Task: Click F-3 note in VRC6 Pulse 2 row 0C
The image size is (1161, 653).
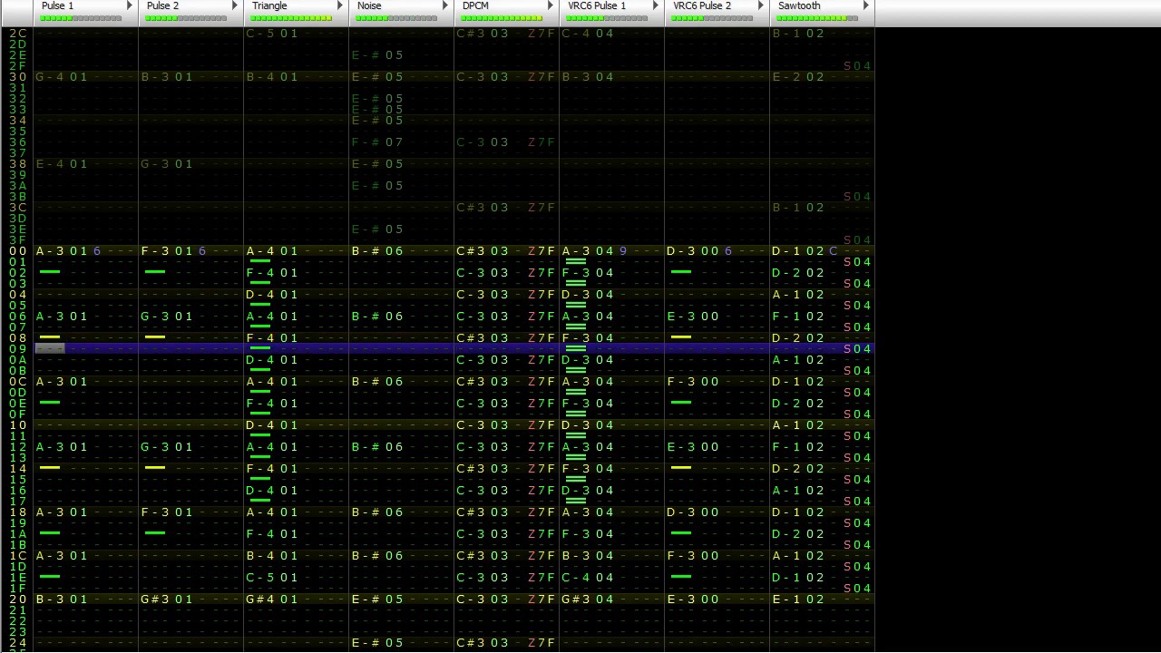Action: [x=680, y=382]
